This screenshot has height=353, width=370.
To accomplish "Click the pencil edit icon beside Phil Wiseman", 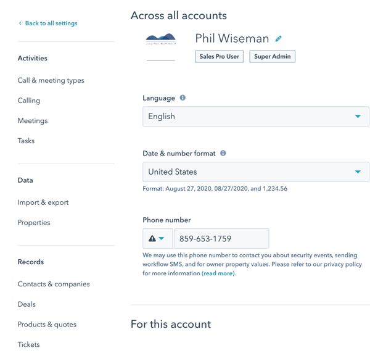I will click(x=279, y=39).
